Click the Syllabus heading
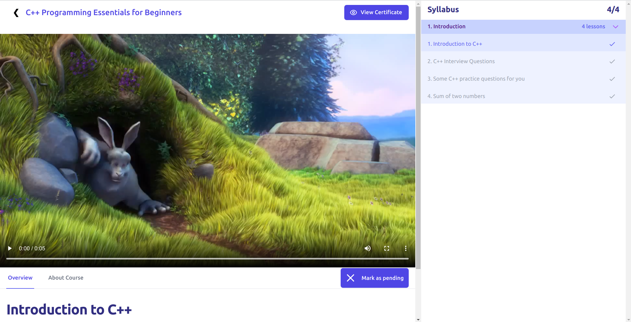Image resolution: width=631 pixels, height=322 pixels. coord(443,10)
